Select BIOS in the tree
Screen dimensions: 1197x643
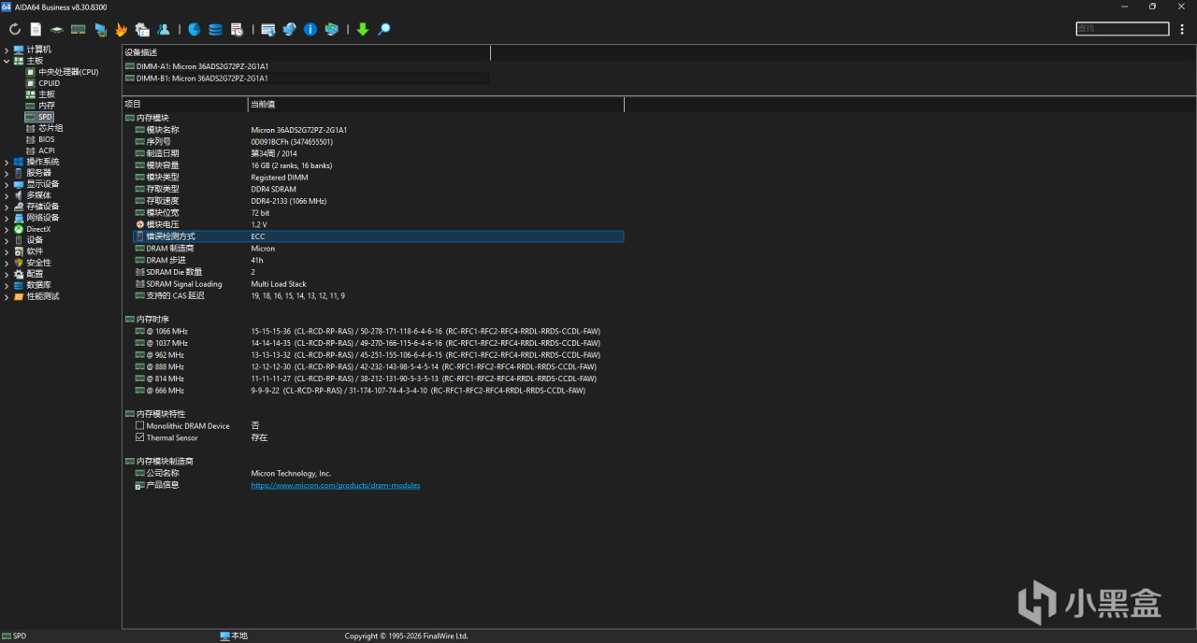(x=47, y=139)
